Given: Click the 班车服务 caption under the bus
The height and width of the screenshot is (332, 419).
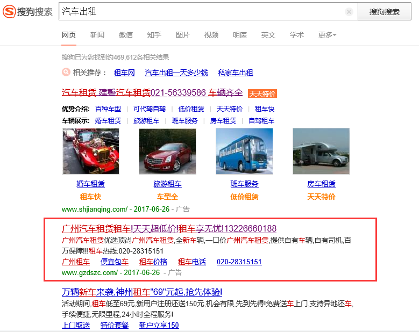Looking at the screenshot, I should pyautogui.click(x=245, y=184).
